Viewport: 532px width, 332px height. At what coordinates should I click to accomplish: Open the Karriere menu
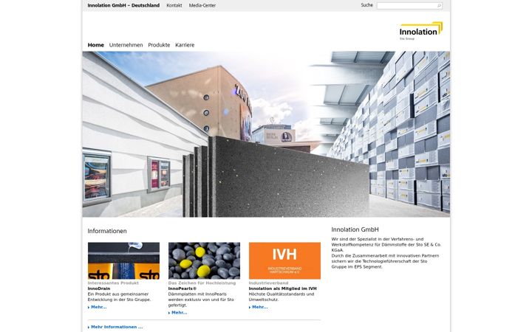point(185,45)
